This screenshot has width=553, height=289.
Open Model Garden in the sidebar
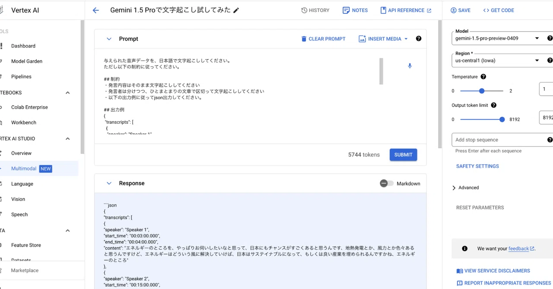[27, 61]
